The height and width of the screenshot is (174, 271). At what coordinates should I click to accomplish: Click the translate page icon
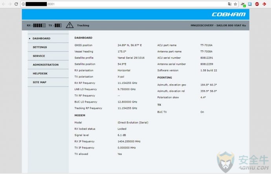[x=229, y=4]
